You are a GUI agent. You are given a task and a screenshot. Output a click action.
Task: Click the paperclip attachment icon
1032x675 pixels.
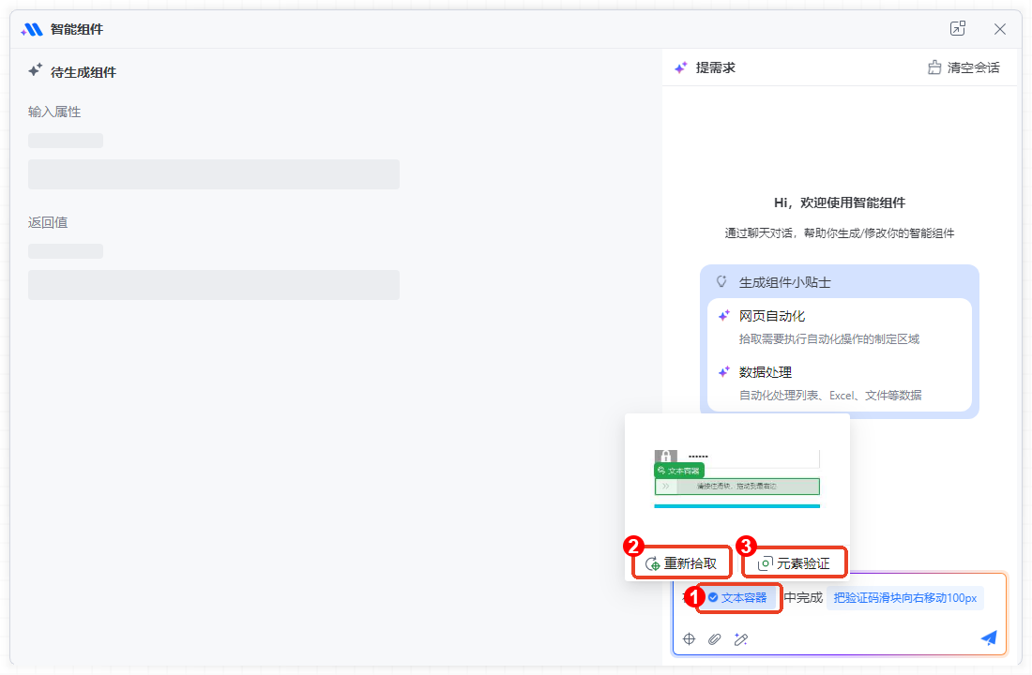pyautogui.click(x=714, y=638)
